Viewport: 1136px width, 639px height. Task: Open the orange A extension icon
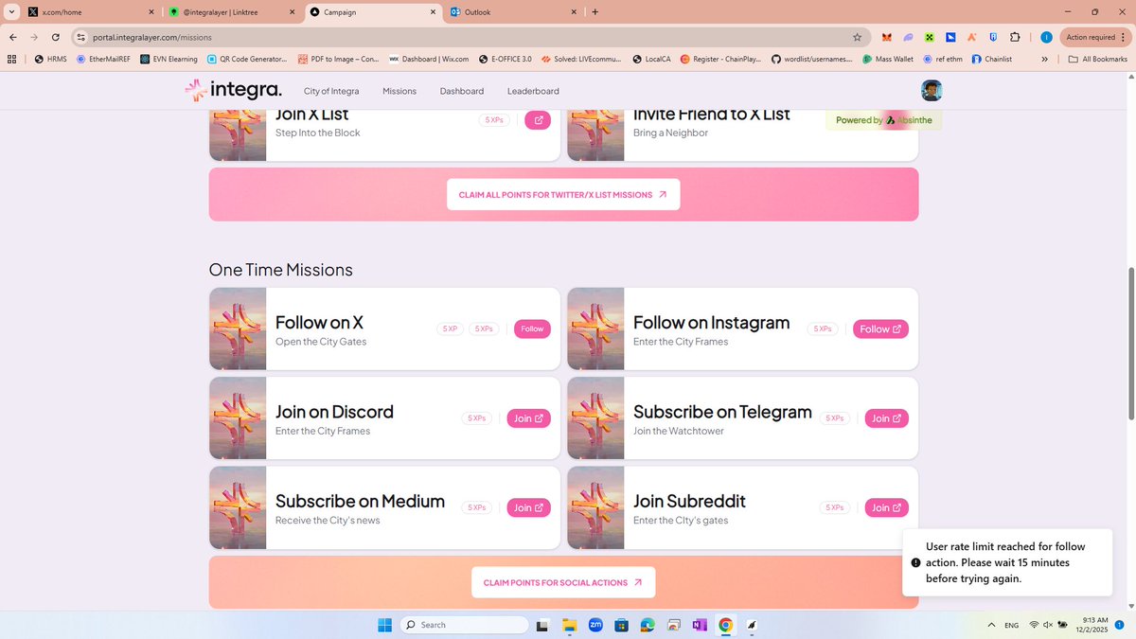coord(972,37)
